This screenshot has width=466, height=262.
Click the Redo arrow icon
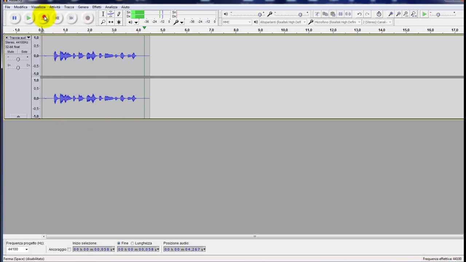click(x=367, y=14)
